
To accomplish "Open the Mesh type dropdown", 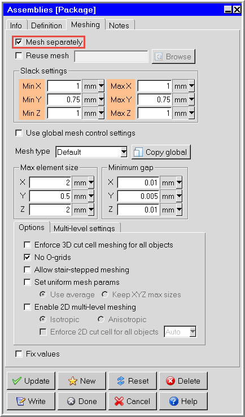I will (124, 153).
